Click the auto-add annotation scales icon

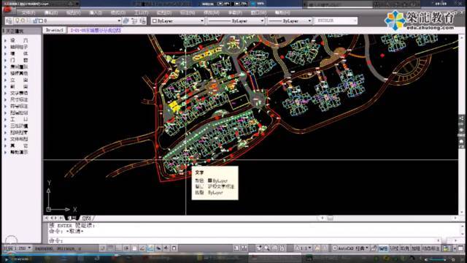click(x=325, y=248)
